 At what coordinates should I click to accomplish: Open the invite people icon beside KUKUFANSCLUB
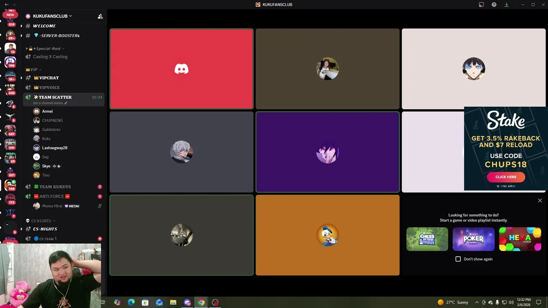(x=100, y=16)
